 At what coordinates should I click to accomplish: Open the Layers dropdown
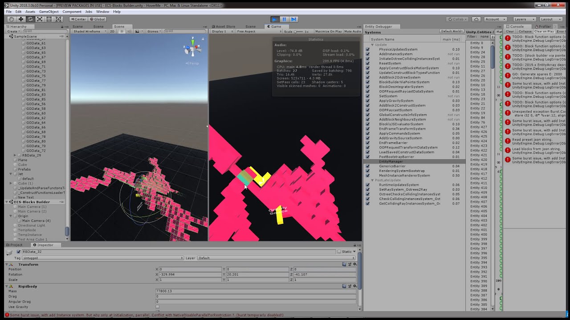click(x=525, y=19)
